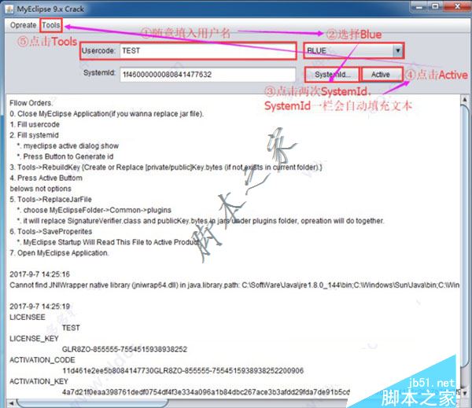Click the SystemId... button

pos(332,75)
